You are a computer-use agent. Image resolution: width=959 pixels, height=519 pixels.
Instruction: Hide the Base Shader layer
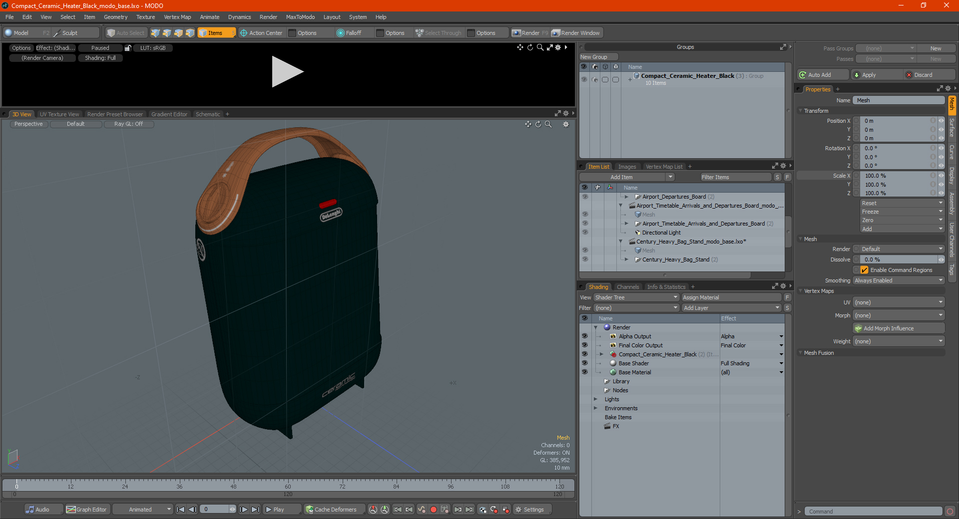coord(584,363)
